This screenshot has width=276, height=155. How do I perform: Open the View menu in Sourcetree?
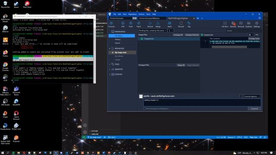[125, 14]
